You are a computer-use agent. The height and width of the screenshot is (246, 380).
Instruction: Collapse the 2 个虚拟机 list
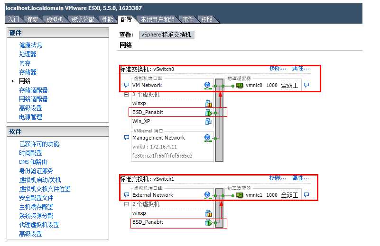(126, 204)
